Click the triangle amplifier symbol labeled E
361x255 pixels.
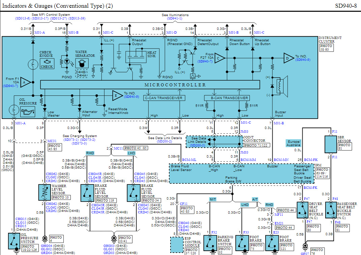click(117, 96)
